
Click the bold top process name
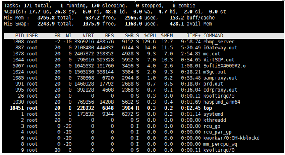(x=208, y=108)
